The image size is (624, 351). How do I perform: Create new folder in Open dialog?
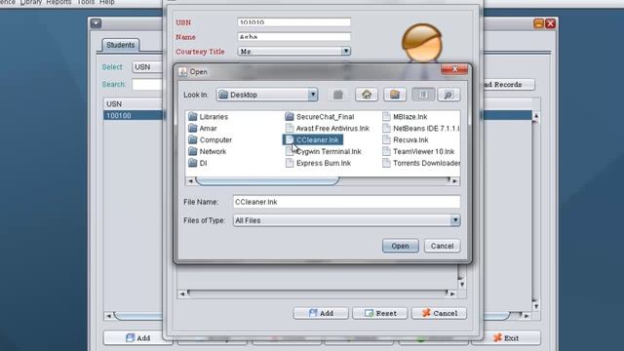395,95
